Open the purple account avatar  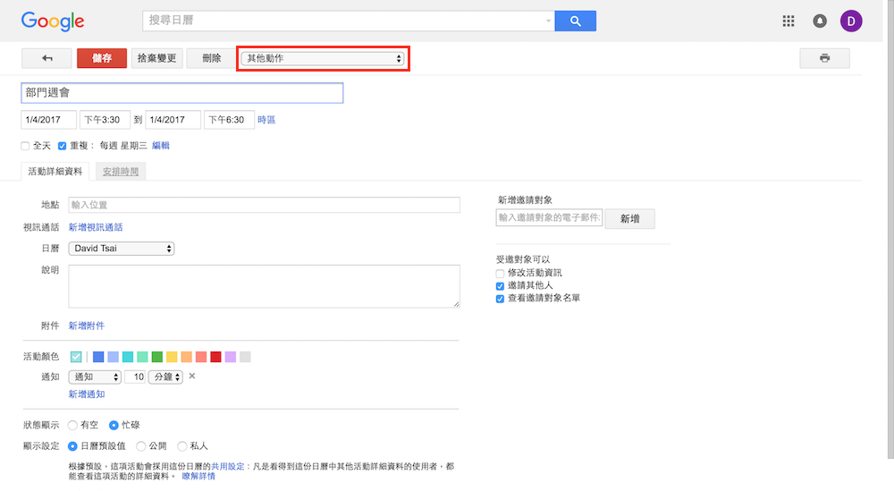[851, 21]
